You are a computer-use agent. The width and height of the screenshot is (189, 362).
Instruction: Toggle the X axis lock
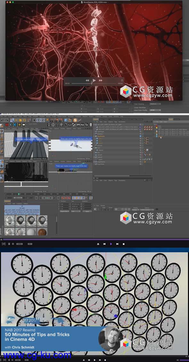coord(34,120)
